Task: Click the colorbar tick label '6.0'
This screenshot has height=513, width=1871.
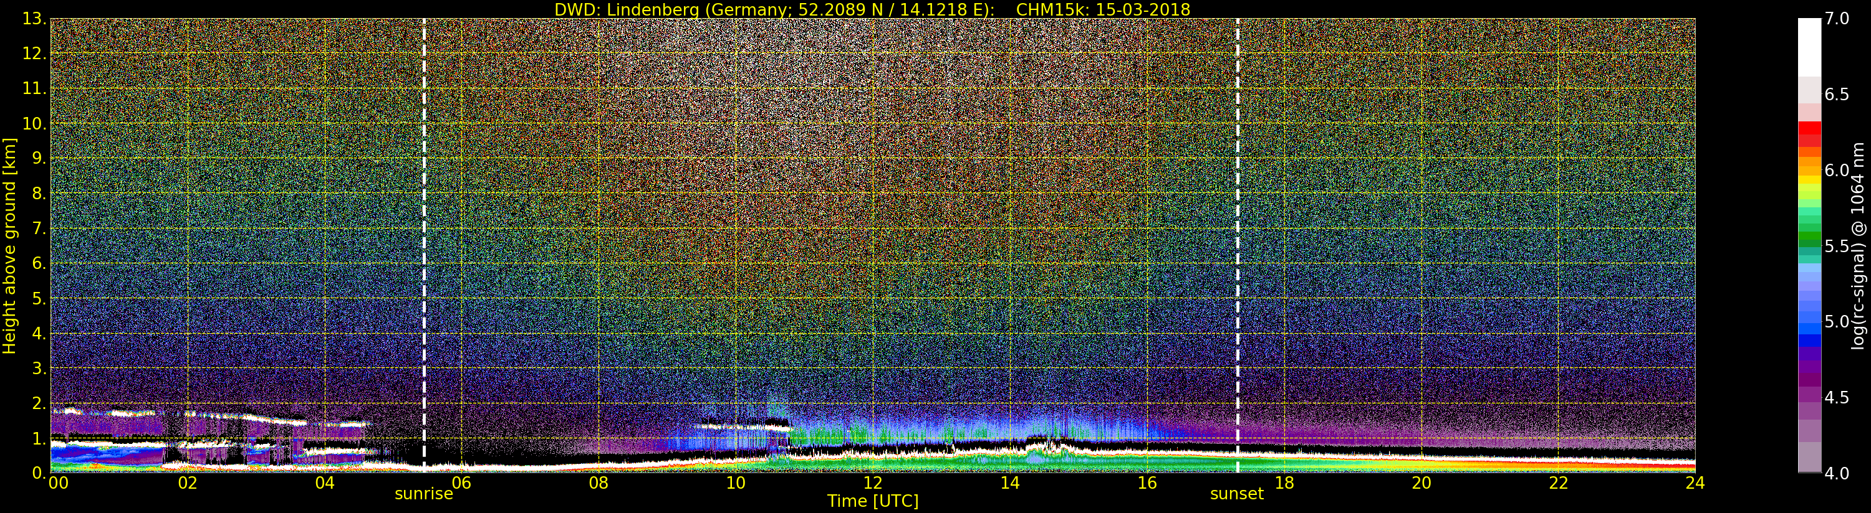Action: click(x=1837, y=171)
